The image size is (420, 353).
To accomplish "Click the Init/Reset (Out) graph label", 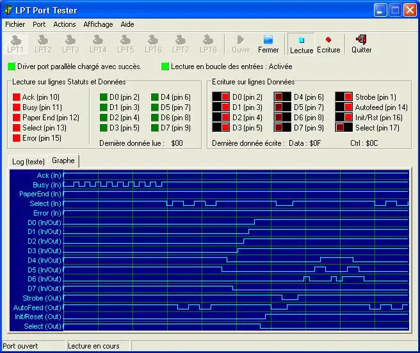I will point(38,317).
